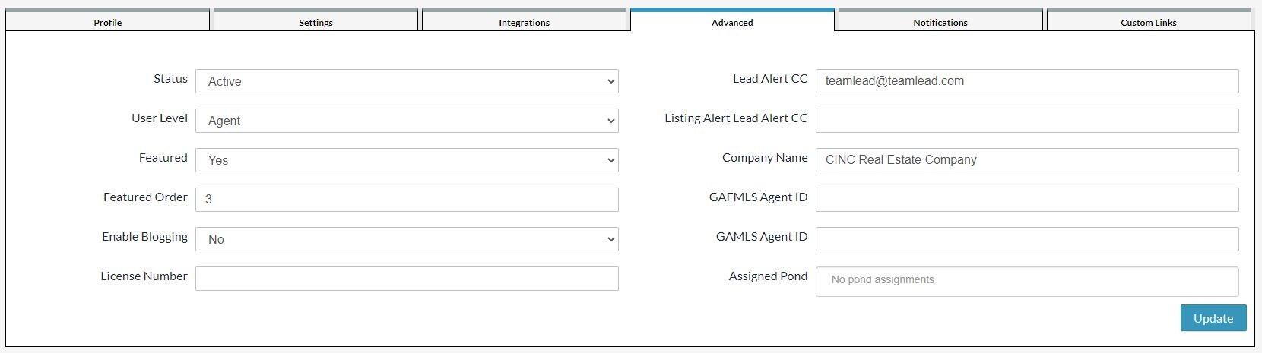The image size is (1262, 353).
Task: Switch to the Profile tab
Action: click(107, 20)
